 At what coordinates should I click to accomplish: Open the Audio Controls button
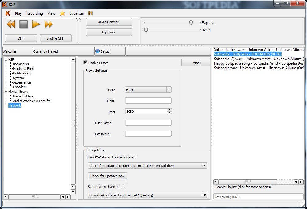(x=109, y=22)
